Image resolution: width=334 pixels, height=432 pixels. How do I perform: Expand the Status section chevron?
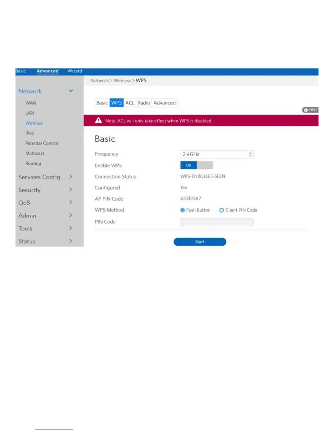71,241
